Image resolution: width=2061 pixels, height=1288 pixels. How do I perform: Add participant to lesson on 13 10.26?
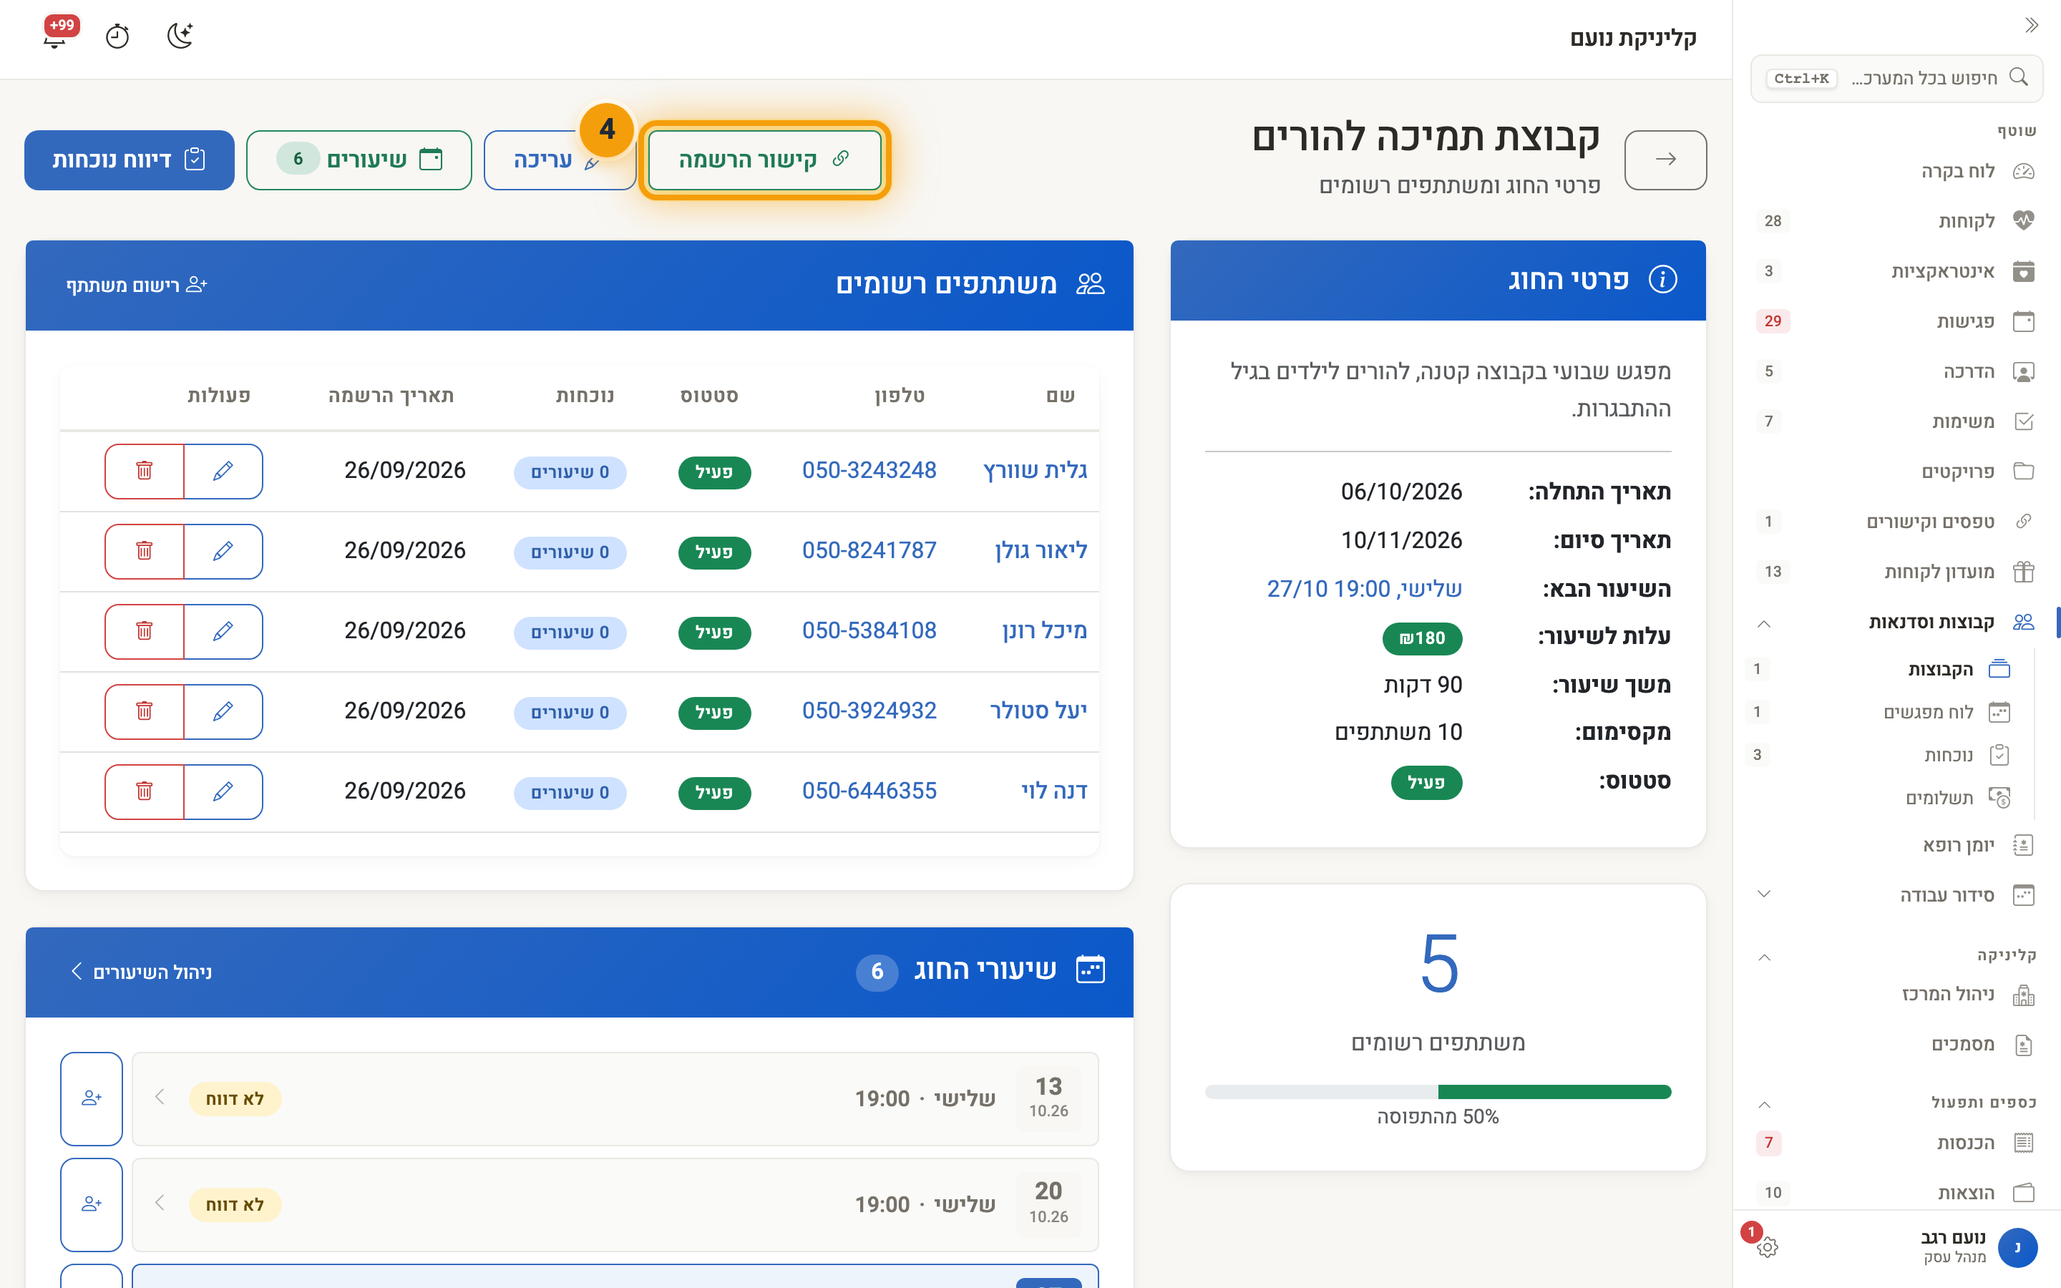[x=92, y=1099]
